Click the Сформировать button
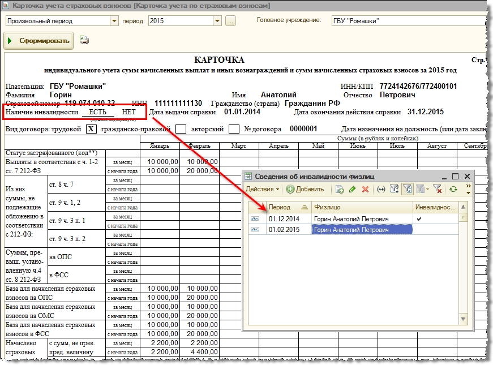The width and height of the screenshot is (493, 365). coord(39,41)
